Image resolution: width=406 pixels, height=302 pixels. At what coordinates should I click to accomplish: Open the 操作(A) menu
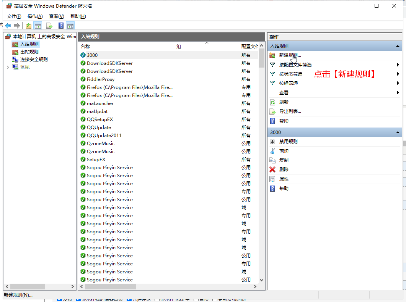click(35, 16)
